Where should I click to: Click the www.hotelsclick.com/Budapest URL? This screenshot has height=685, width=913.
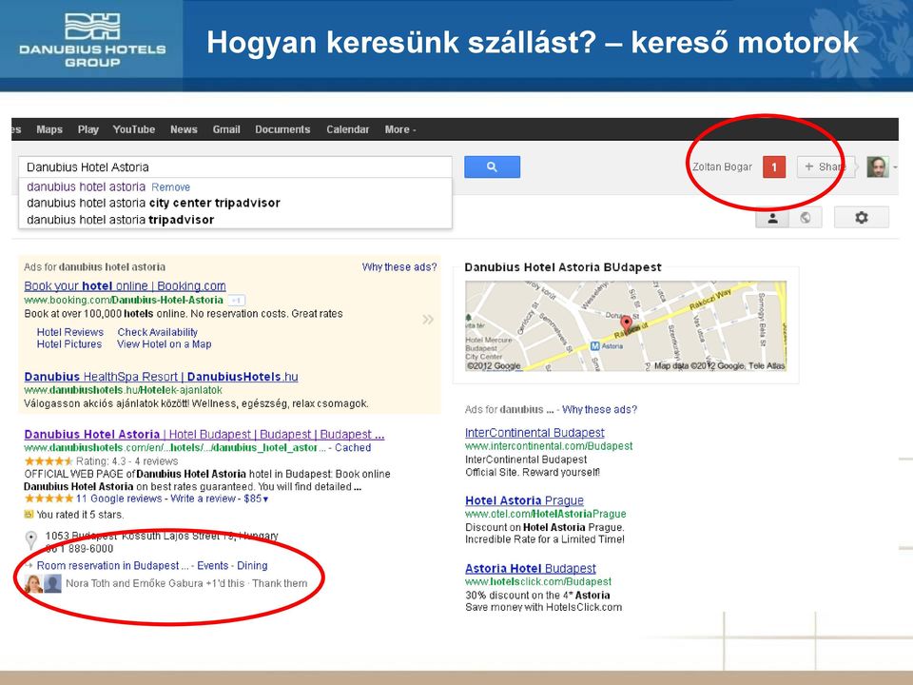[538, 582]
